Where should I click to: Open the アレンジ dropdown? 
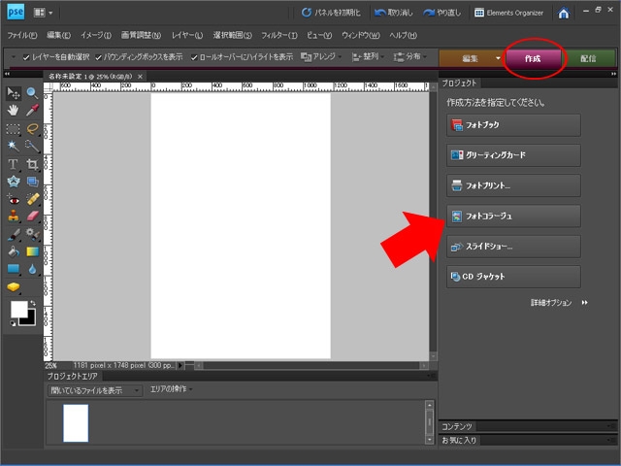[x=321, y=57]
